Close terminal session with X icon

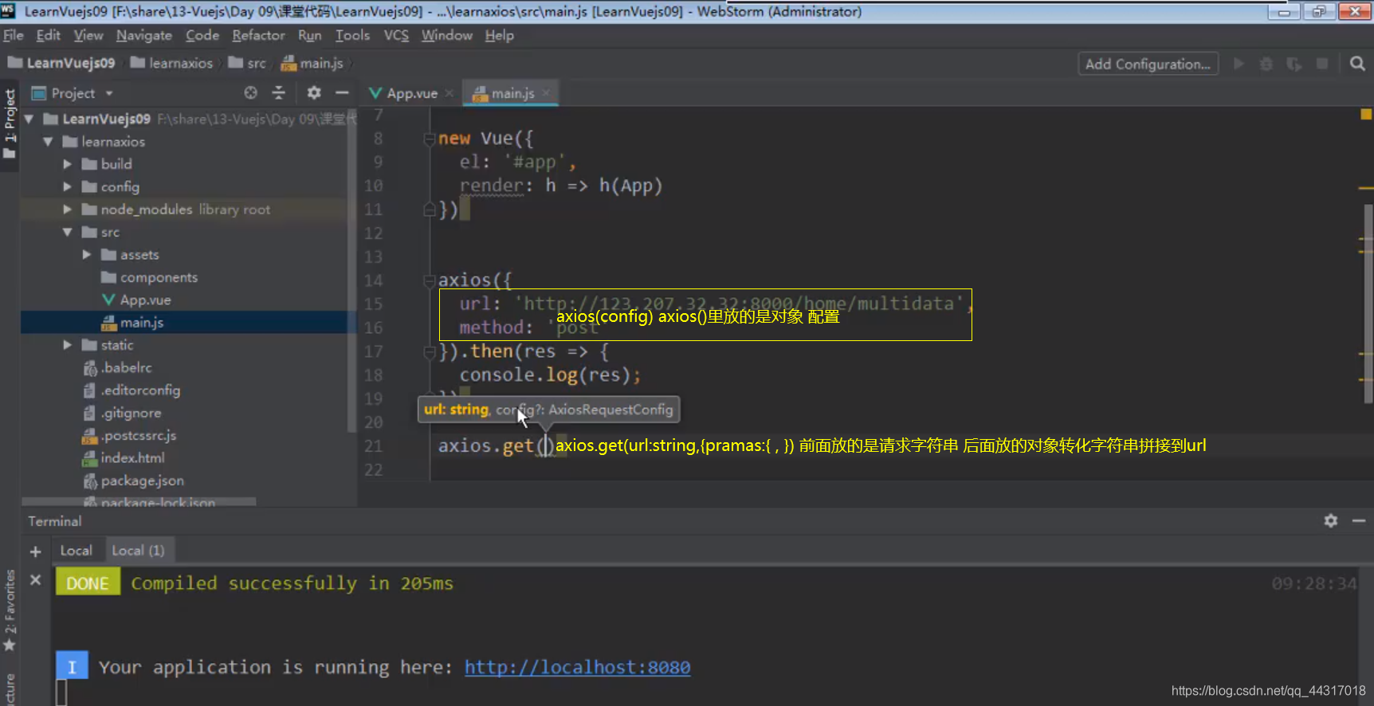pos(35,580)
